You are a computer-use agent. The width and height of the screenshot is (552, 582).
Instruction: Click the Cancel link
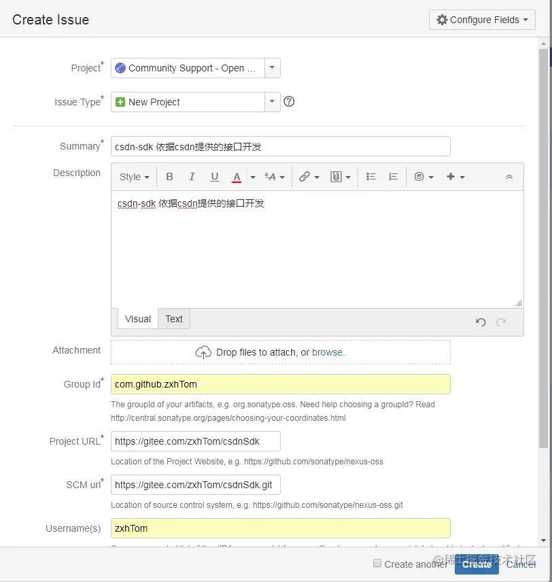point(521,564)
